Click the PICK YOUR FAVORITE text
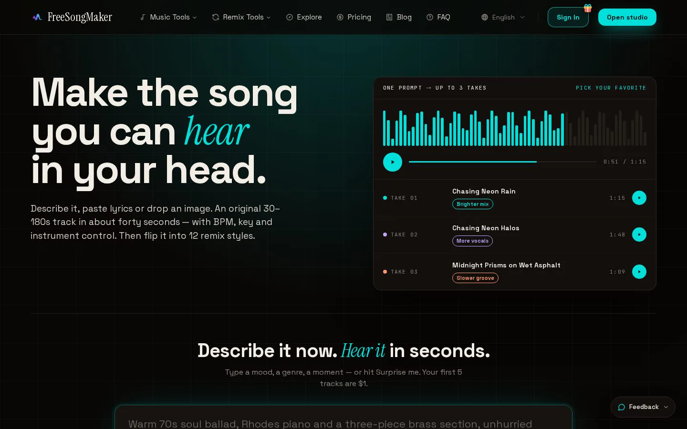The height and width of the screenshot is (429, 687). point(611,88)
